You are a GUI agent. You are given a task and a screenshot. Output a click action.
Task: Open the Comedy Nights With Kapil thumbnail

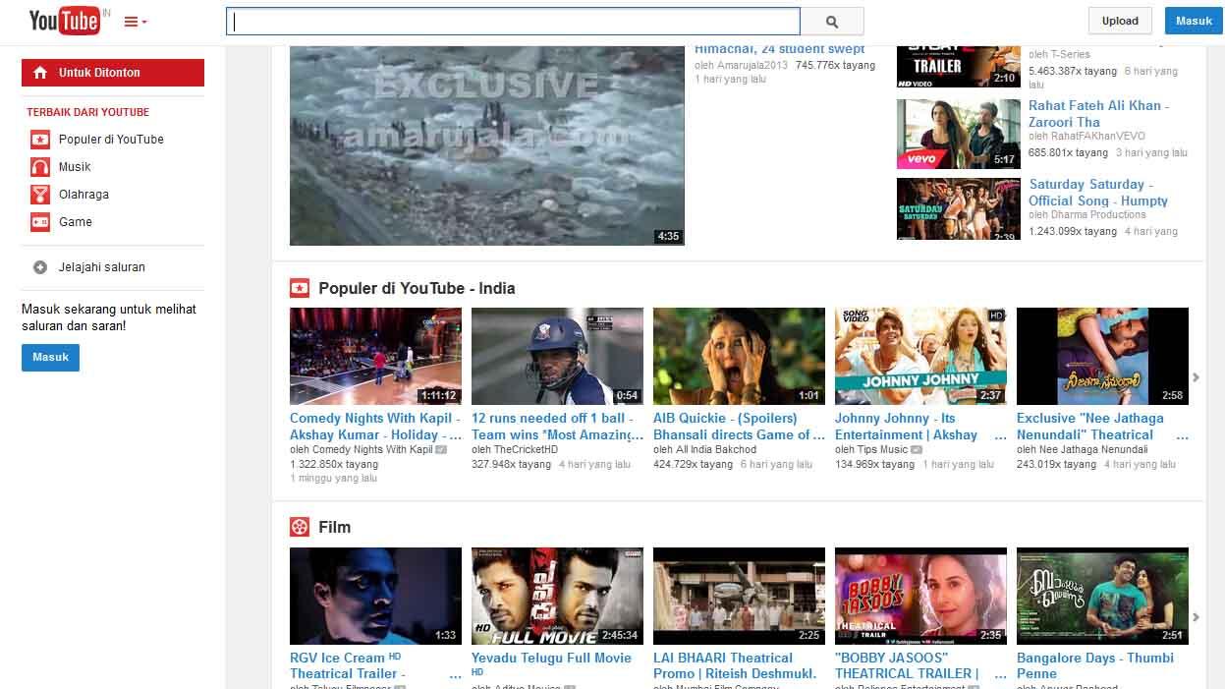point(375,356)
